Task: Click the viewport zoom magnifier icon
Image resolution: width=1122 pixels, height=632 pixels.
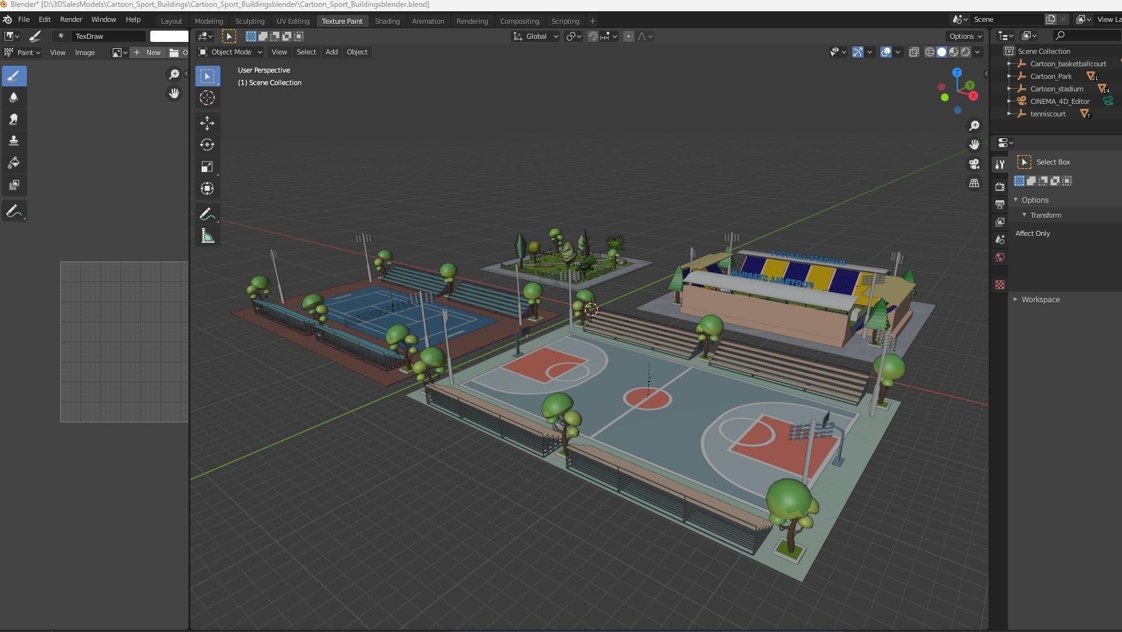Action: 974,126
